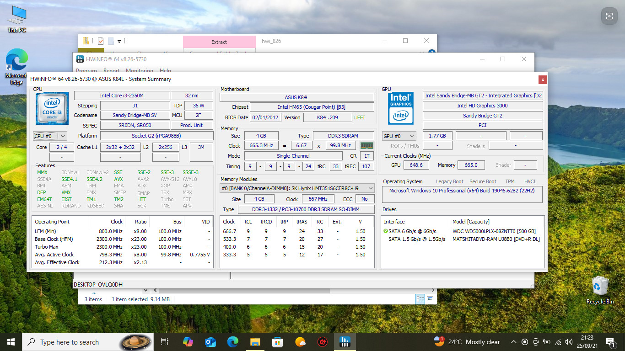This screenshot has width=625, height=351.
Task: Open the Report menu in HWiNFO
Action: pyautogui.click(x=111, y=71)
